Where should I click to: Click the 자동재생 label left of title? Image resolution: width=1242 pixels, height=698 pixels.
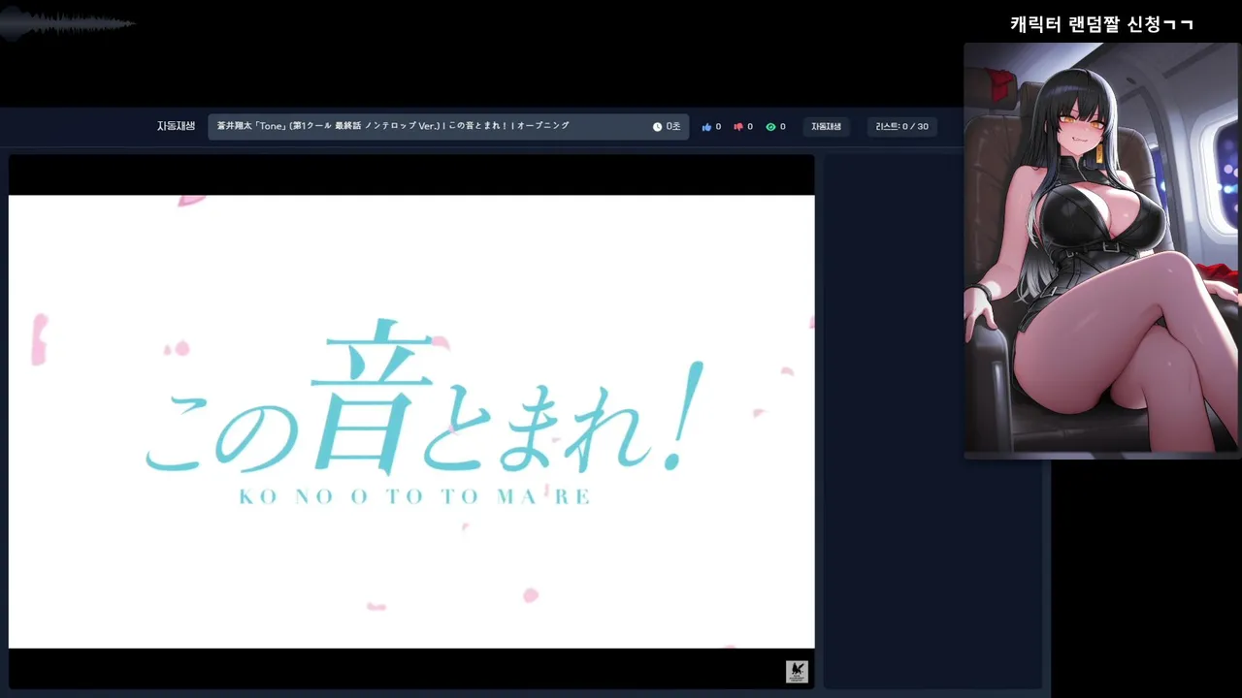pos(176,126)
